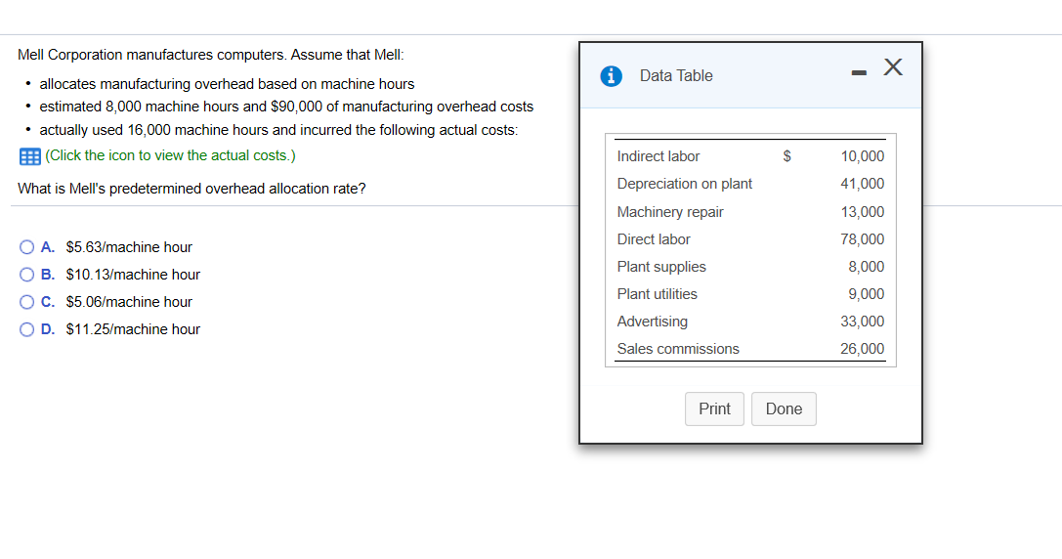Click the Plant supplies label

point(661,267)
